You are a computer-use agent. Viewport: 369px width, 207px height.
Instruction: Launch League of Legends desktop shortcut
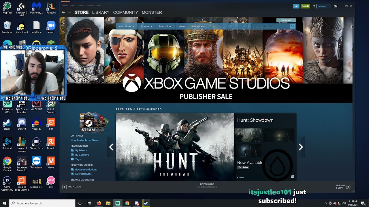(x=22, y=145)
